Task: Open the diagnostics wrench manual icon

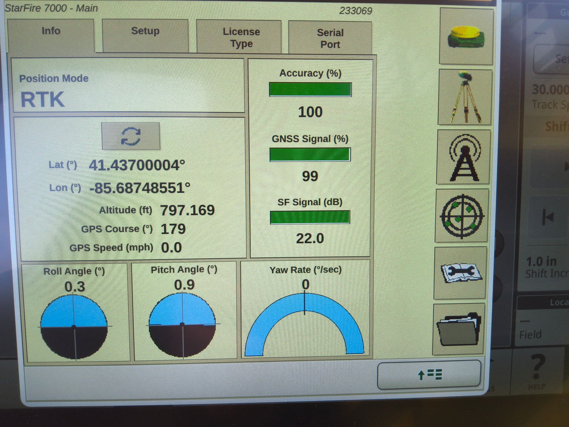Action: (x=460, y=273)
